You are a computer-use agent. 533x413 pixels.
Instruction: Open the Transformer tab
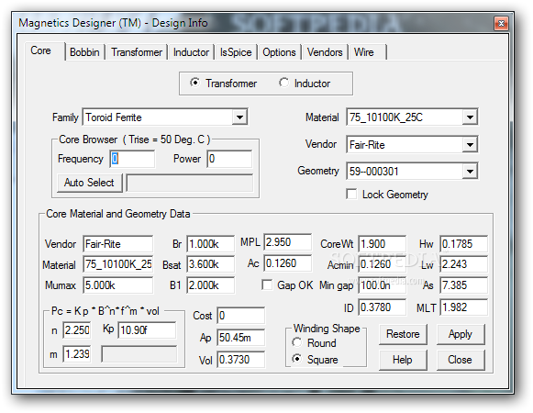coord(137,52)
